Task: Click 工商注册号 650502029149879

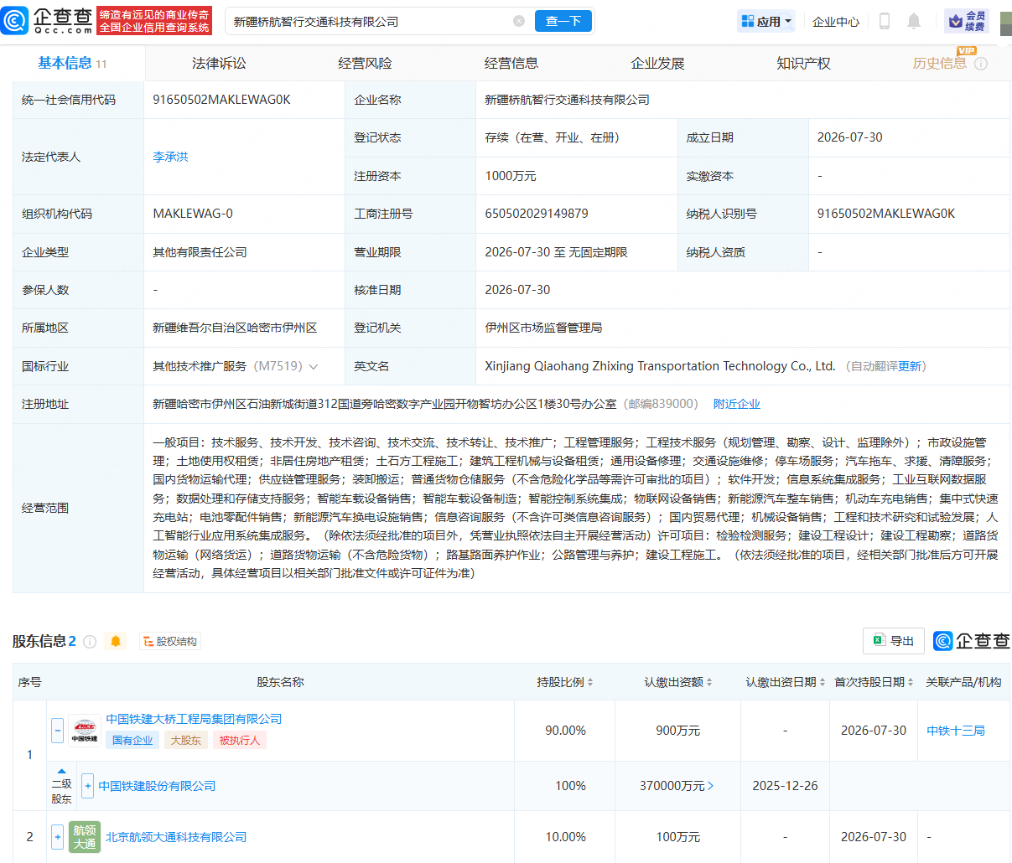Action: [537, 214]
